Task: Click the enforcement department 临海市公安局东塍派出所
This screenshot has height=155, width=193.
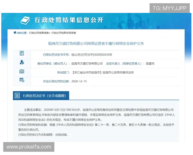Action: 118,72
